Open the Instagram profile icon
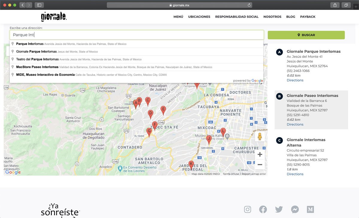The height and width of the screenshot is (218, 359). pyautogui.click(x=247, y=209)
